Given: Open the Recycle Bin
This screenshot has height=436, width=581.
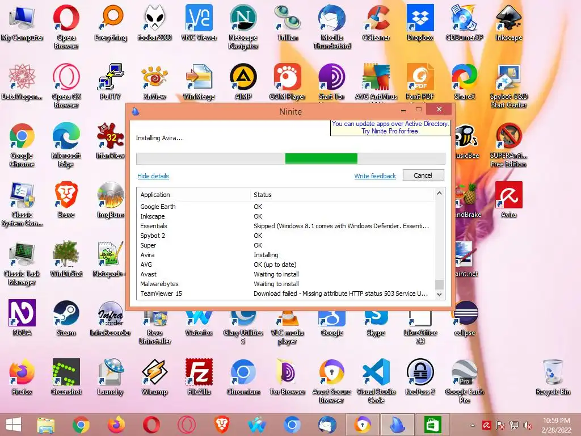Looking at the screenshot, I should (x=553, y=377).
